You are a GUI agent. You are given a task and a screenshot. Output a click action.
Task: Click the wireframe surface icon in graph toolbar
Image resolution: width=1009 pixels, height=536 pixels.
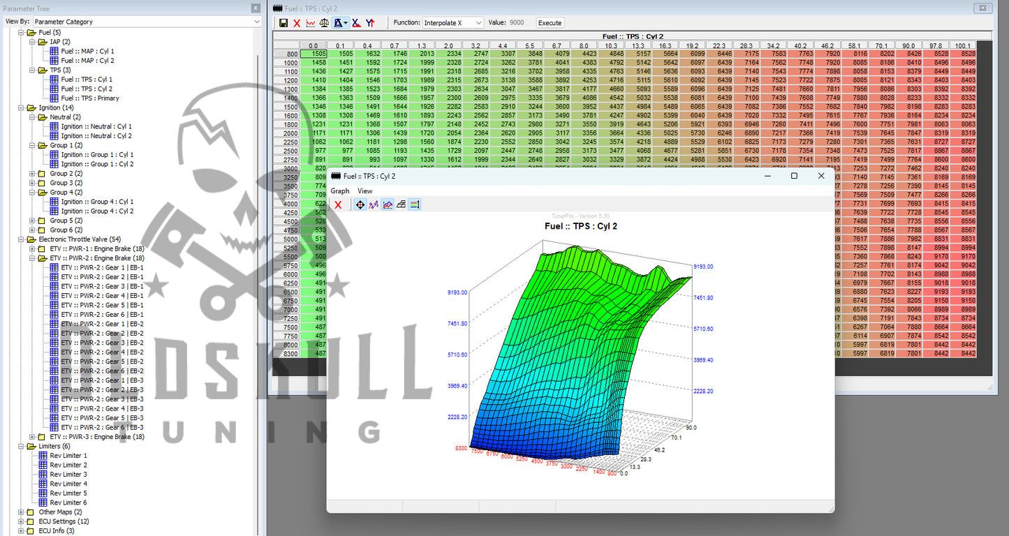401,204
